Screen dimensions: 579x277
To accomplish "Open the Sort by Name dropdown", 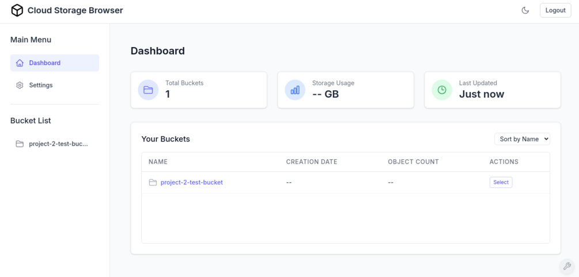I will (522, 139).
